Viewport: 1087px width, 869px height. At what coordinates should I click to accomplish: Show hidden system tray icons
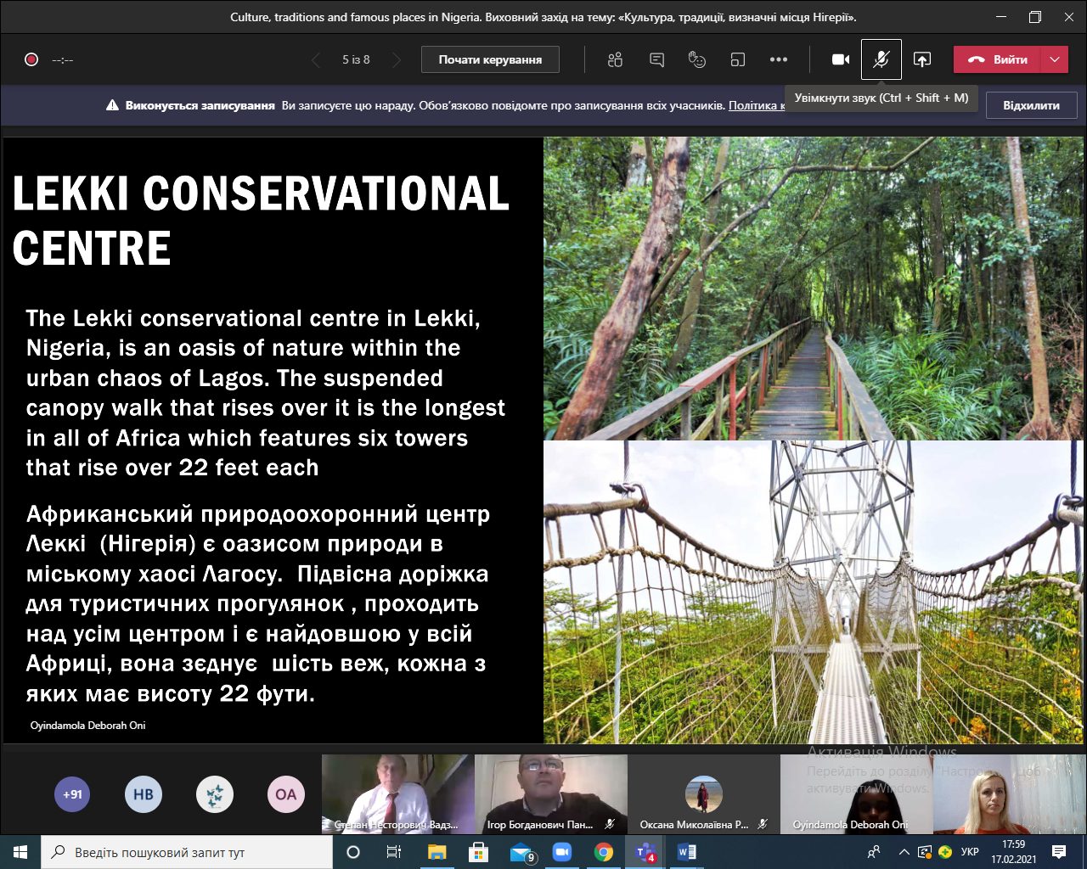coord(904,852)
